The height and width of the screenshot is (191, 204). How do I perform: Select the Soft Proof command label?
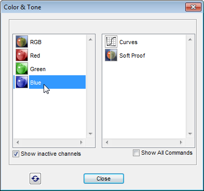point(132,56)
